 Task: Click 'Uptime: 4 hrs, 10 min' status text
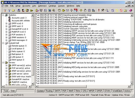pos(121,95)
